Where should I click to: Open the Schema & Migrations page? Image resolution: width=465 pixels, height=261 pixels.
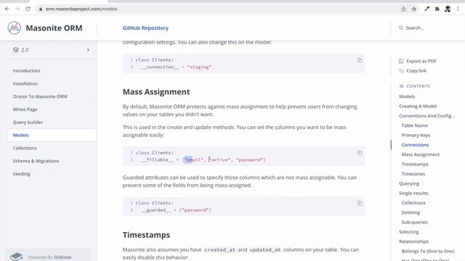(x=36, y=161)
